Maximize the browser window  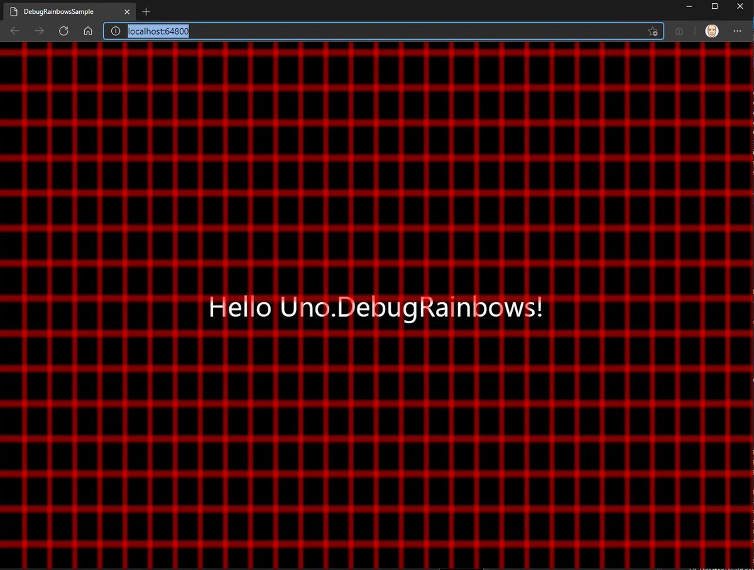[x=714, y=6]
